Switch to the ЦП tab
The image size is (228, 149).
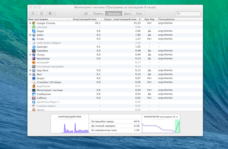pyautogui.click(x=86, y=14)
